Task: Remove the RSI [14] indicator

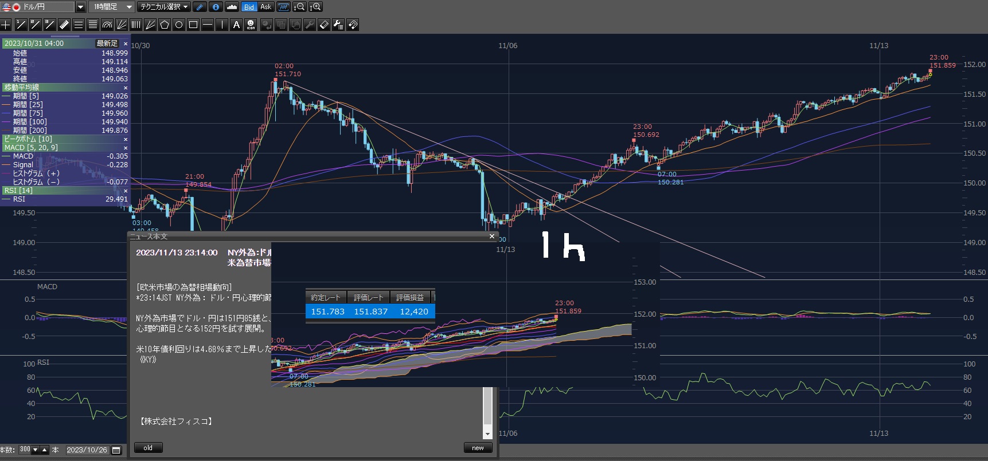Action: click(x=126, y=191)
